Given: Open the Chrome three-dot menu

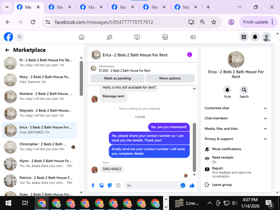Looking at the screenshot, I should click(x=273, y=22).
